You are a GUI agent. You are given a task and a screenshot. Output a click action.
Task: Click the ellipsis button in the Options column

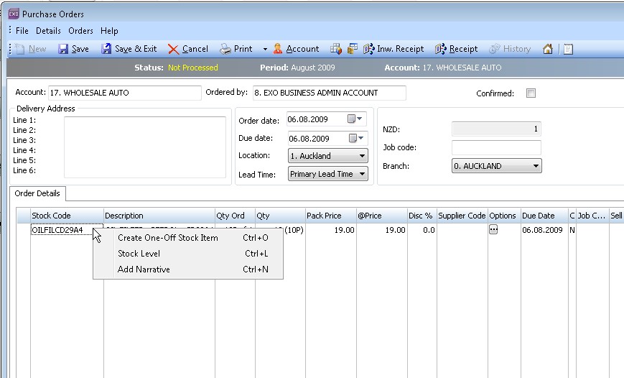(493, 230)
